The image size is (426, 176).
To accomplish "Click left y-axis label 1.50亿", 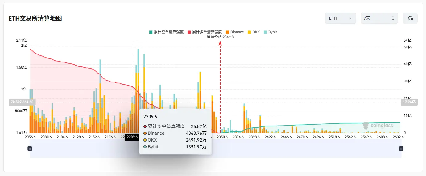I will pos(22,67).
